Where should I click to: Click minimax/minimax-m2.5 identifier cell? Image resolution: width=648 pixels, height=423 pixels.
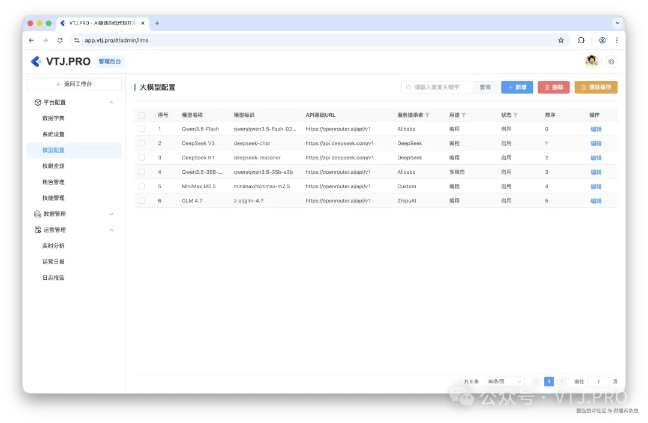(262, 186)
